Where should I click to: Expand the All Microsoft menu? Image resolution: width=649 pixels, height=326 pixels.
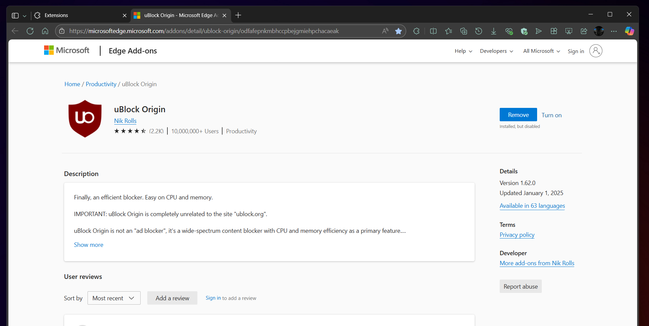(542, 51)
